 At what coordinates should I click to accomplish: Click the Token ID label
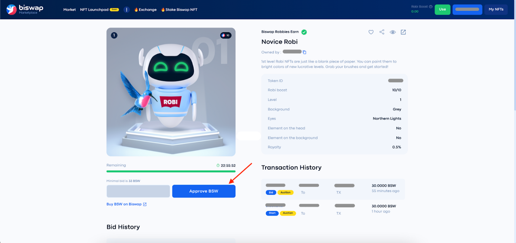(275, 81)
